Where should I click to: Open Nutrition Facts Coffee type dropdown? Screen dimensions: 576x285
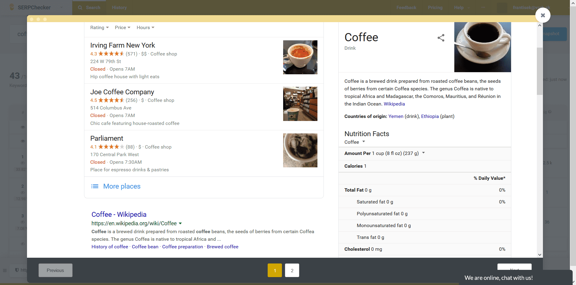pyautogui.click(x=355, y=142)
